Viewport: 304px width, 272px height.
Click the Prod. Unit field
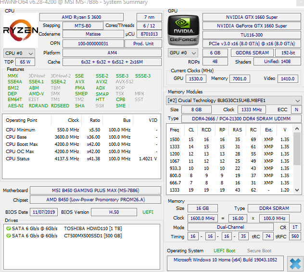[143, 44]
